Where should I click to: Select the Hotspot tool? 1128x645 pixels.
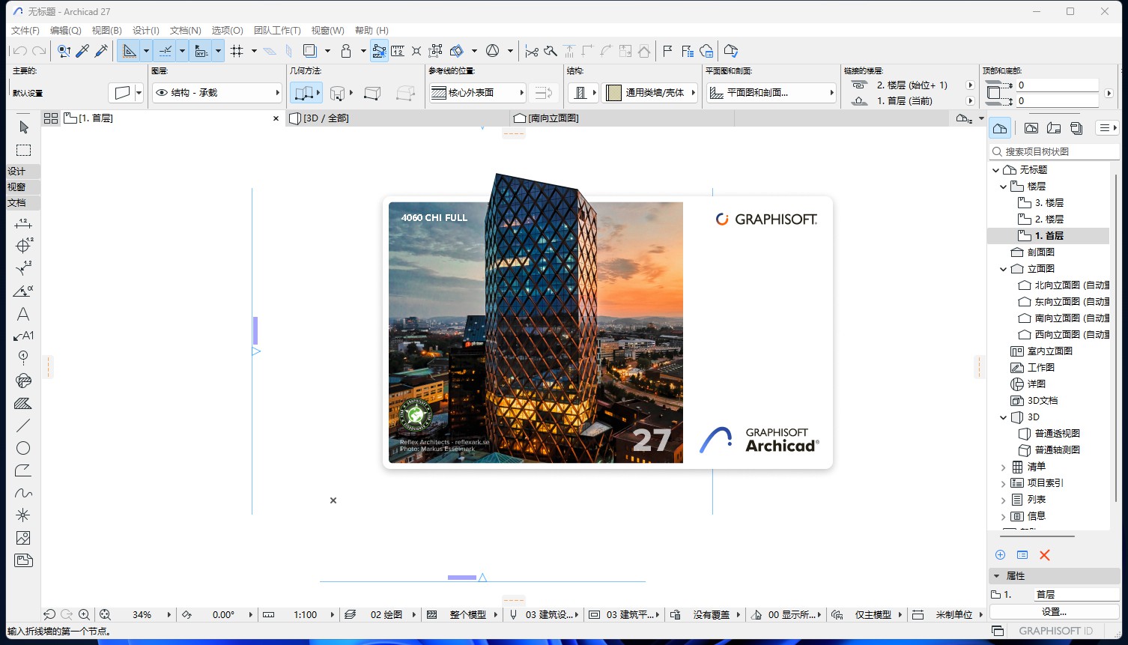[23, 515]
